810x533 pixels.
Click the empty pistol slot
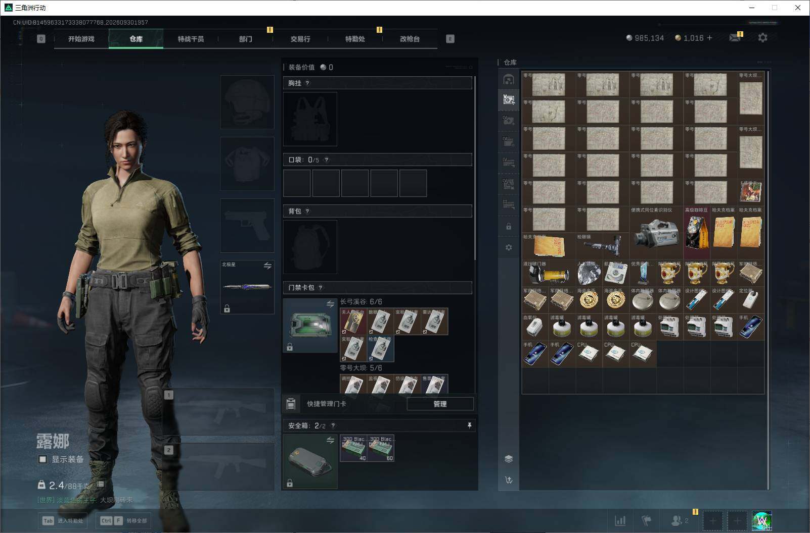pyautogui.click(x=247, y=225)
